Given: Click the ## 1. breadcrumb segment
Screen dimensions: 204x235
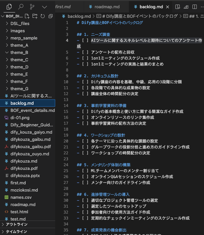Looking at the screenshot, I should coord(193,16).
